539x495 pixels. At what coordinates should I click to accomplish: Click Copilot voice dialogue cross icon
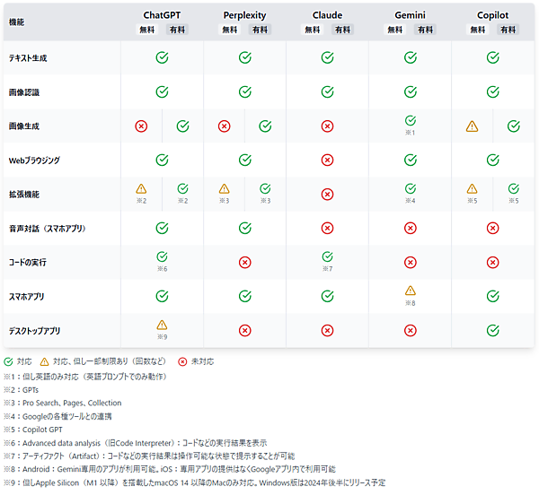[492, 229]
